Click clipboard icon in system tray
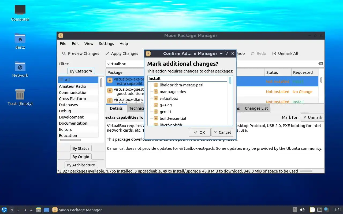This screenshot has width=343, height=214. coord(312,210)
